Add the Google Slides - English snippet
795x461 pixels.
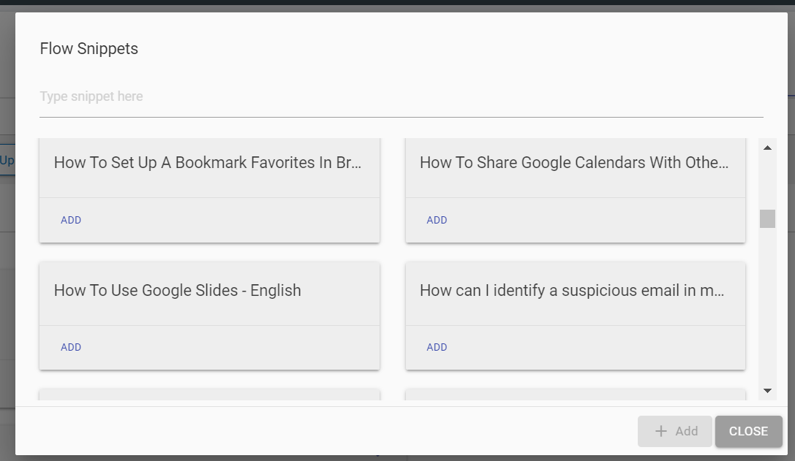pos(71,347)
